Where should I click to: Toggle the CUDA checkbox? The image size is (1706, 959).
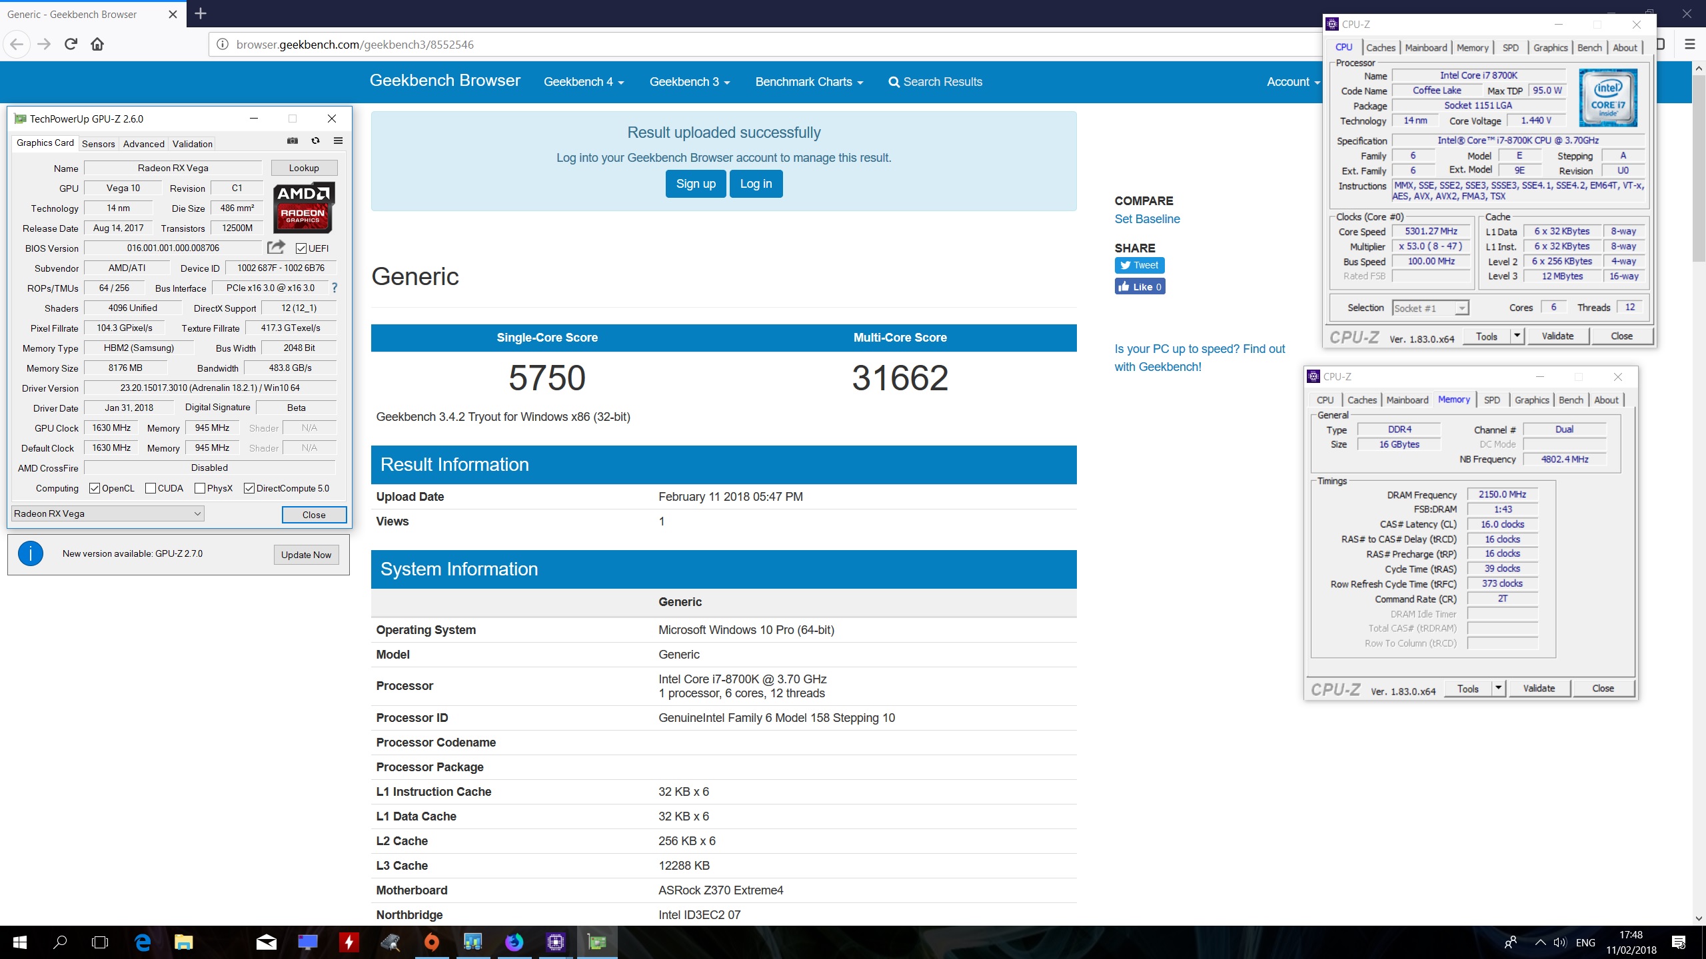pos(151,488)
